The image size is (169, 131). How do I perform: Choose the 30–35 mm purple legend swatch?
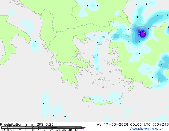pos(60,128)
